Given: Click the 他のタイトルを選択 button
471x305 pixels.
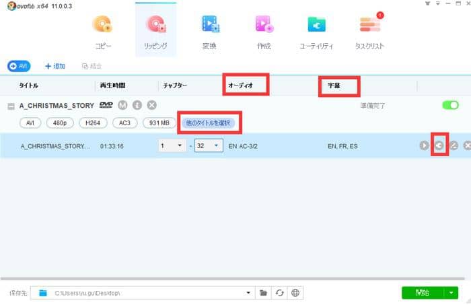Looking at the screenshot, I should click(209, 123).
